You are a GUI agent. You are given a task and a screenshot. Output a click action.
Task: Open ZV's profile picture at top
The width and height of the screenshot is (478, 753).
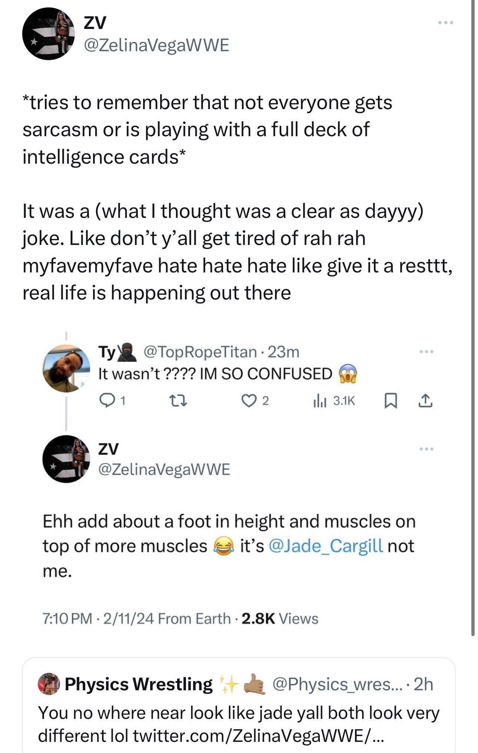pos(49,34)
